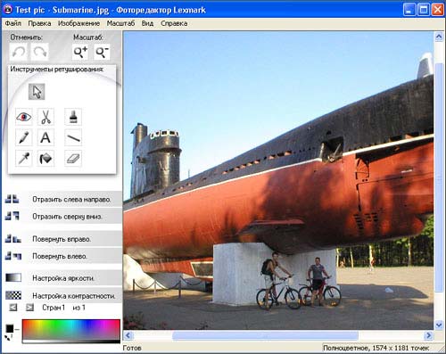Click the zoom in magnifier button
The width and height of the screenshot is (446, 354).
(80, 53)
